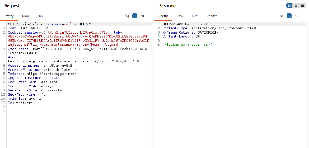309x148 pixels.
Task: Click the Response panel title
Action: (168, 6)
